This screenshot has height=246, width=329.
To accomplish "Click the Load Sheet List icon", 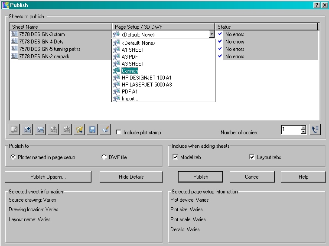I will click(x=79, y=130).
